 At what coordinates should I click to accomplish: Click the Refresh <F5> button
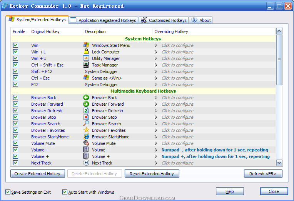tap(263, 174)
